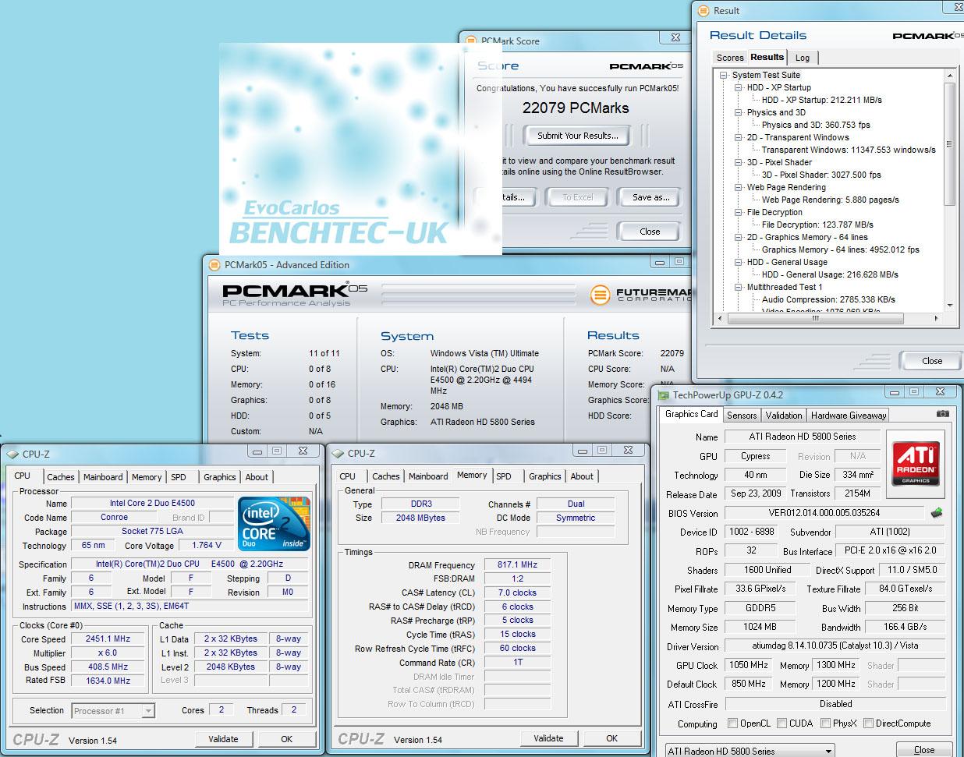The image size is (964, 757).
Task: Click the DRAM Frequency 817.1 MHz value
Action: pos(517,564)
